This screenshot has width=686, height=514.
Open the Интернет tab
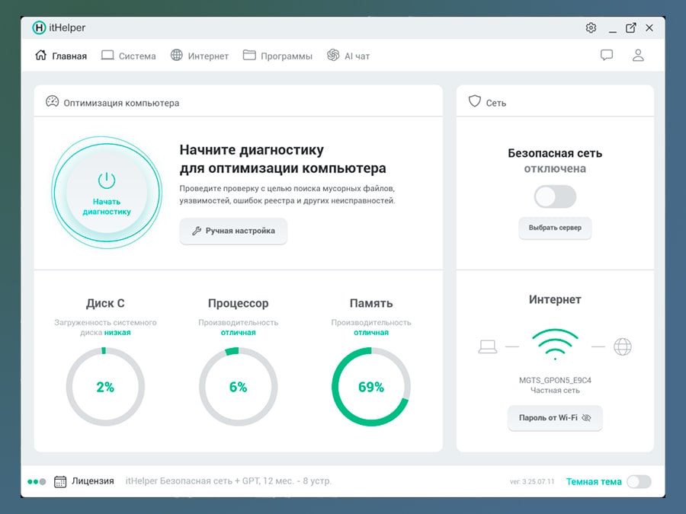click(x=200, y=56)
